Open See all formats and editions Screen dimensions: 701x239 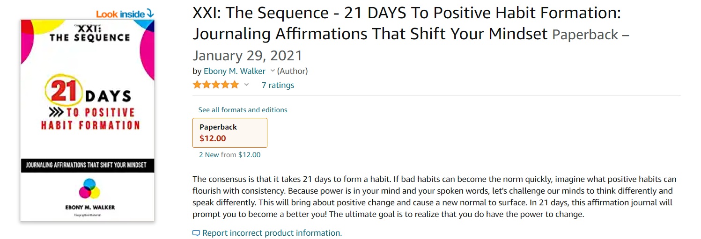click(x=243, y=110)
